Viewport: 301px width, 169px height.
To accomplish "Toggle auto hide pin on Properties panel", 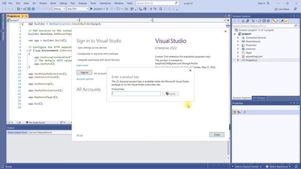I will (294, 103).
